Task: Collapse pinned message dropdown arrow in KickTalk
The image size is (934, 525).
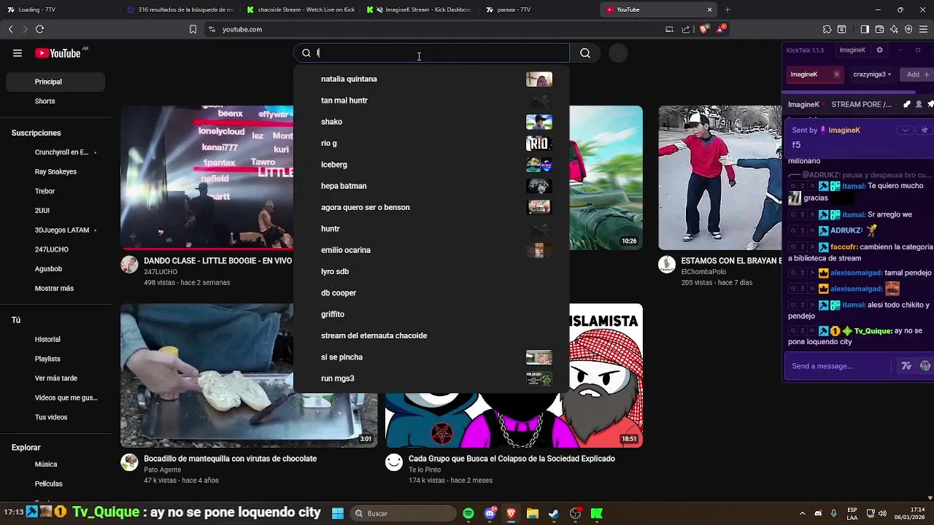Action: 905,130
